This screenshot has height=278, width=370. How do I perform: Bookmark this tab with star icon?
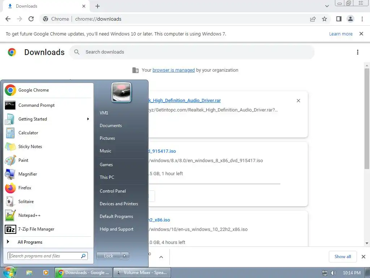click(324, 19)
